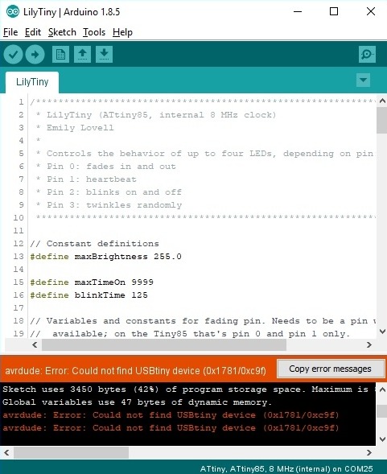Open the Edit menu
The width and height of the screenshot is (387, 474).
pyautogui.click(x=33, y=32)
